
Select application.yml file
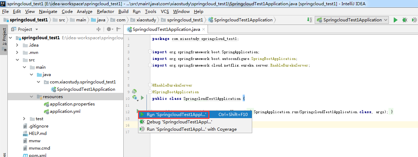point(62,111)
